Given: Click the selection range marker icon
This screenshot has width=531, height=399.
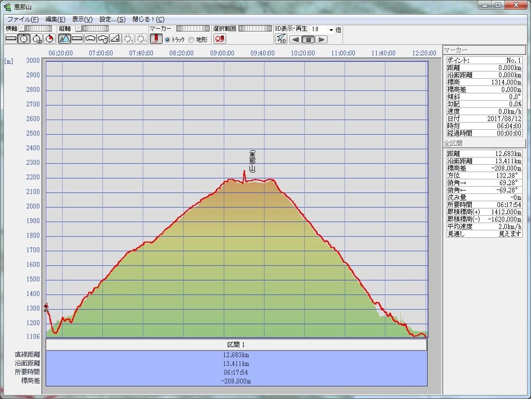Looking at the screenshot, I should pos(219,39).
